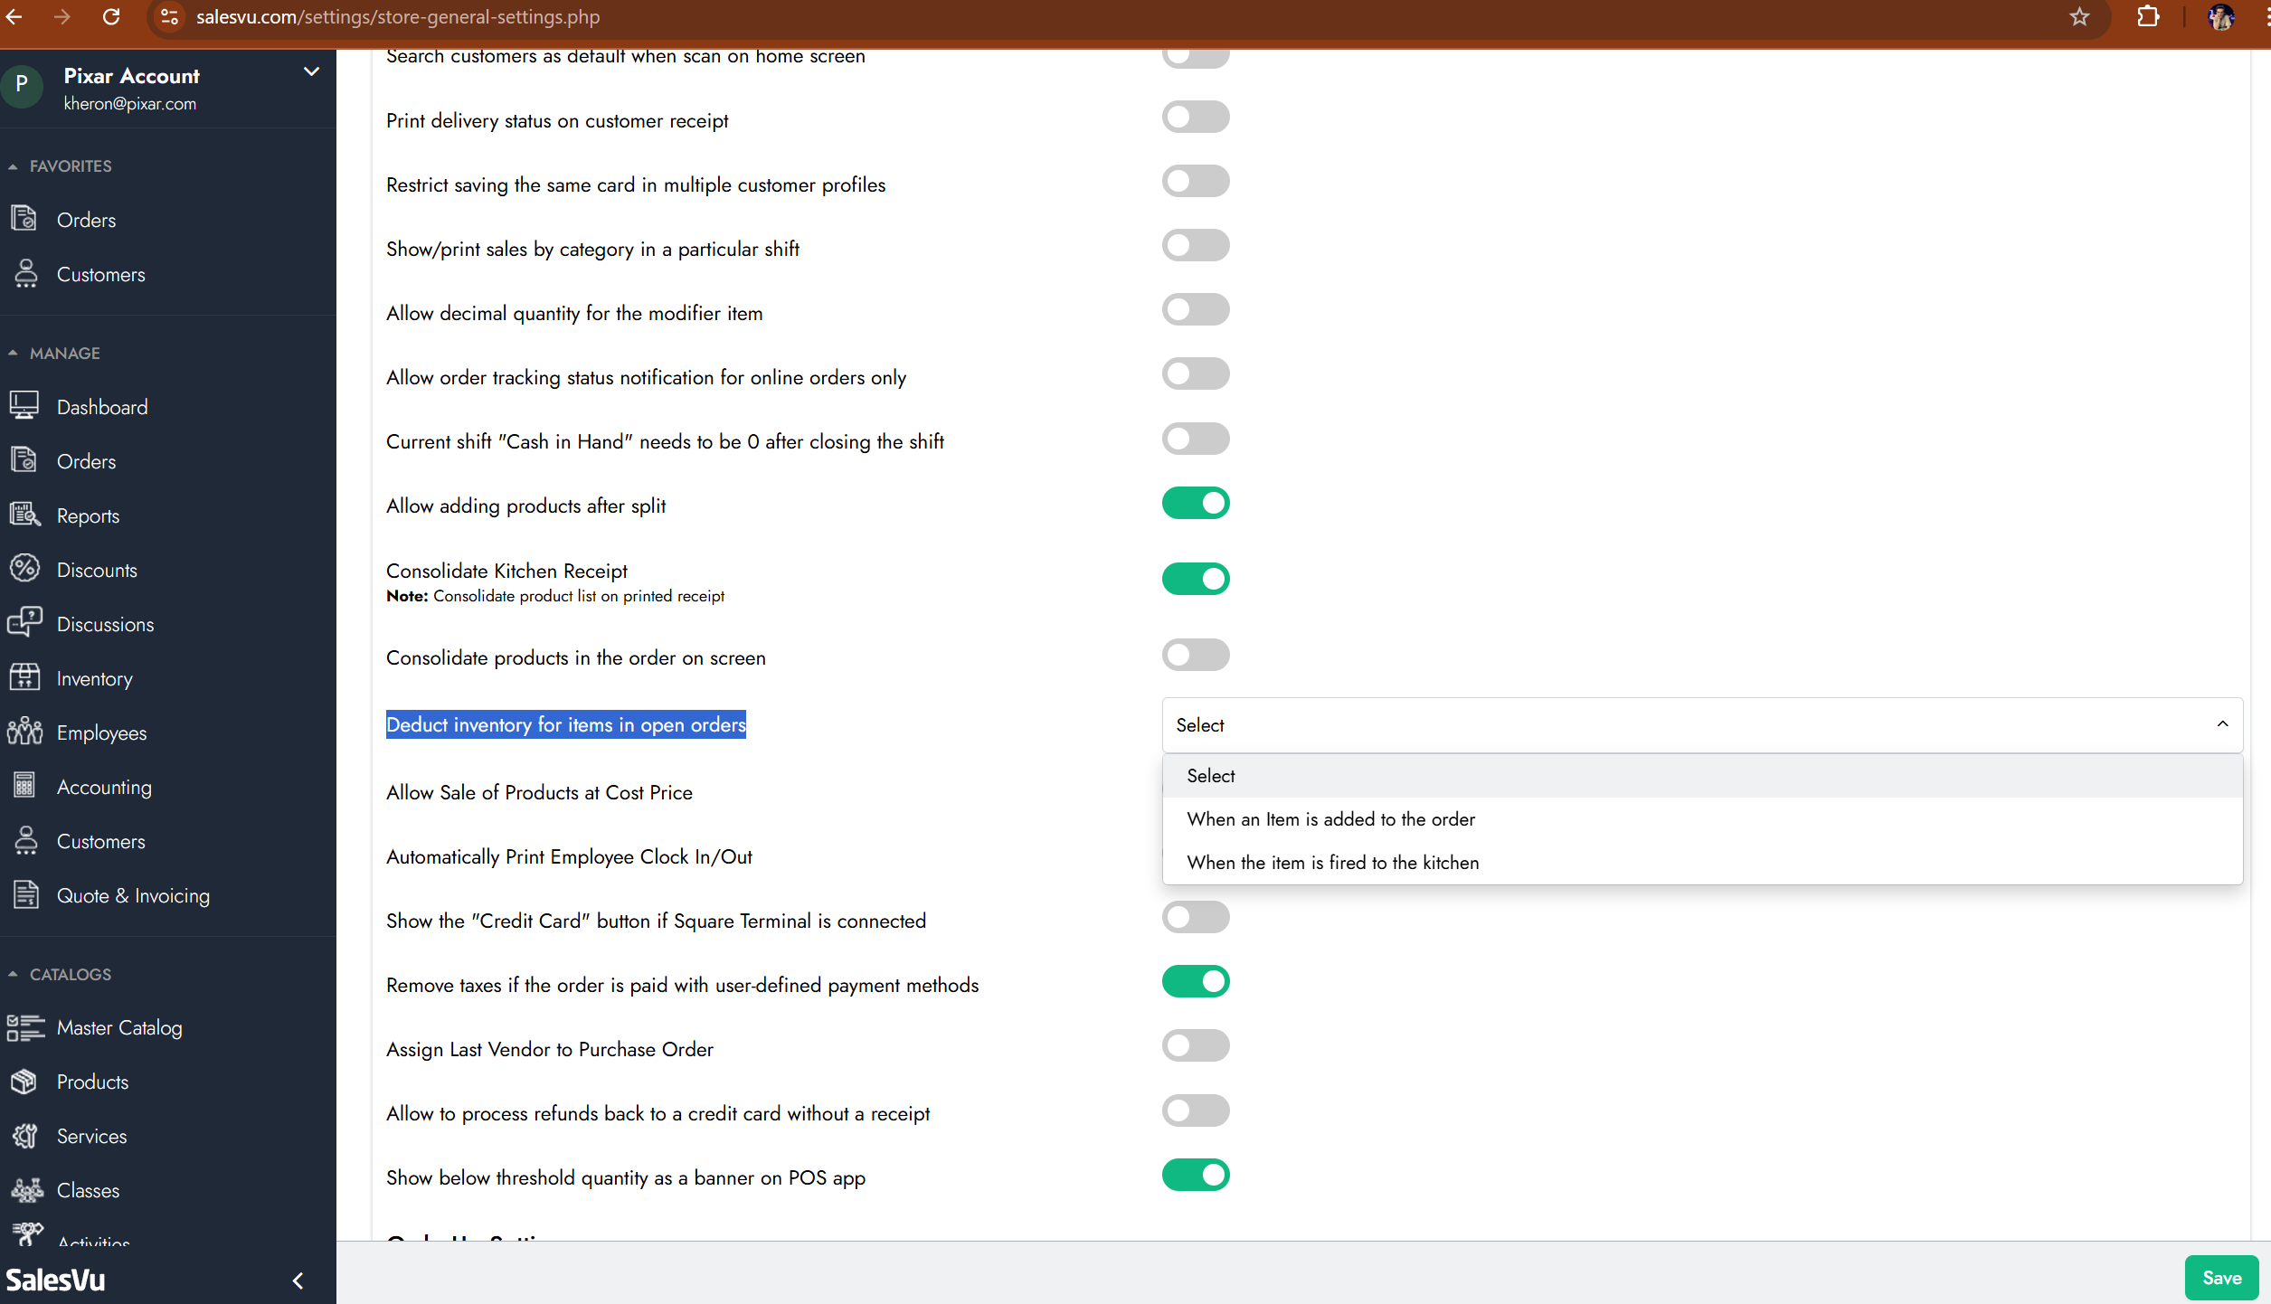This screenshot has width=2271, height=1304.
Task: Click the browser address bar URL
Action: coord(398,17)
